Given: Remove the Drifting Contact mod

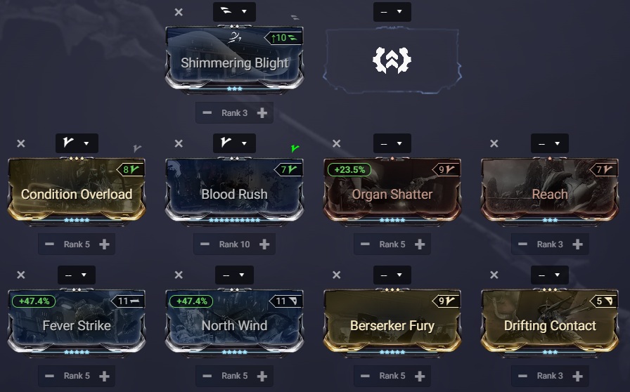Looking at the screenshot, I should pos(494,275).
